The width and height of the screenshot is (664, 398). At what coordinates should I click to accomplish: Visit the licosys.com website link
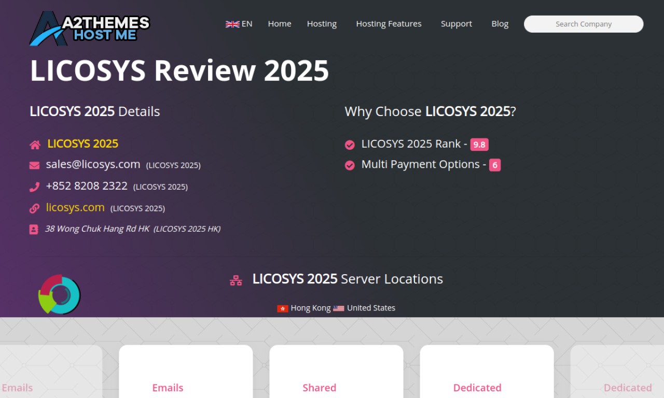75,207
